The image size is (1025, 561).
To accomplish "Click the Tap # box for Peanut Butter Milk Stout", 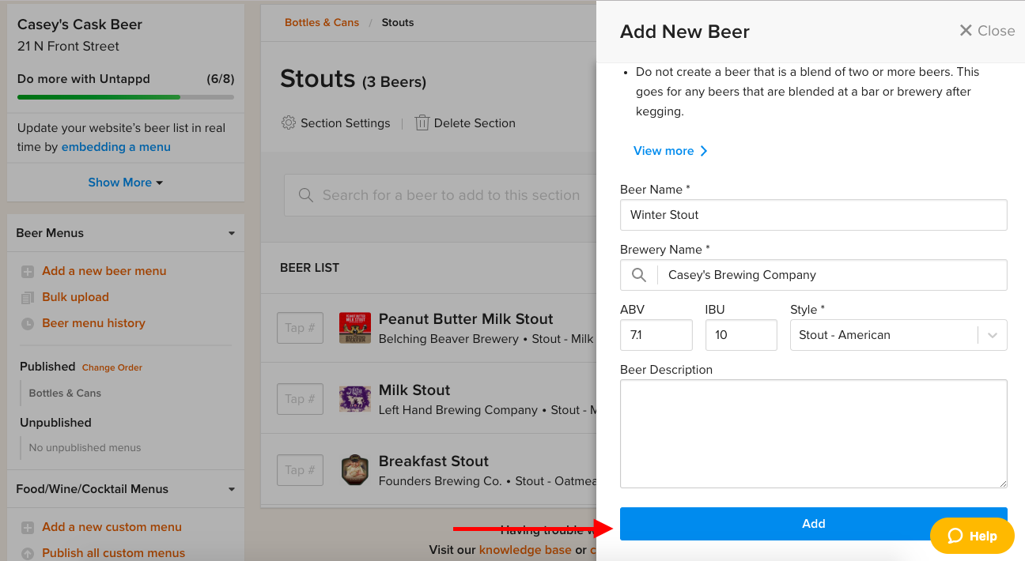I will tap(301, 328).
